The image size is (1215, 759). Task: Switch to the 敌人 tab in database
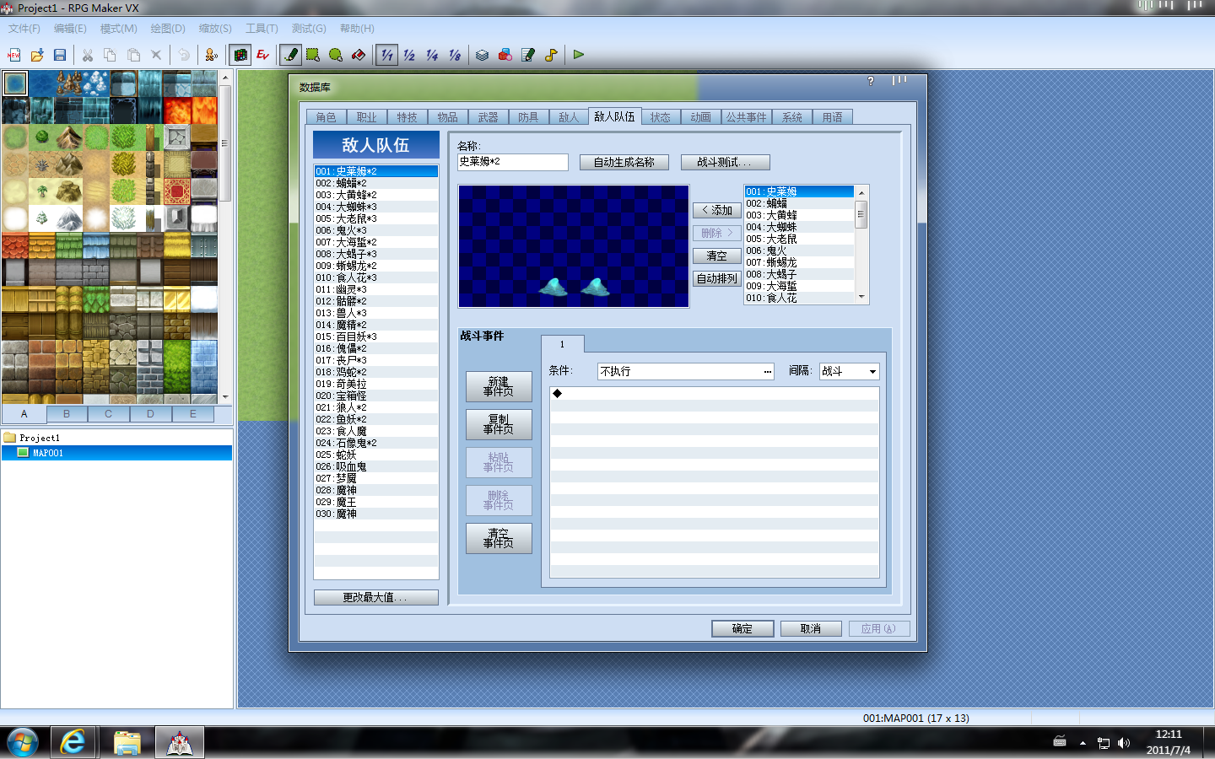(x=569, y=117)
